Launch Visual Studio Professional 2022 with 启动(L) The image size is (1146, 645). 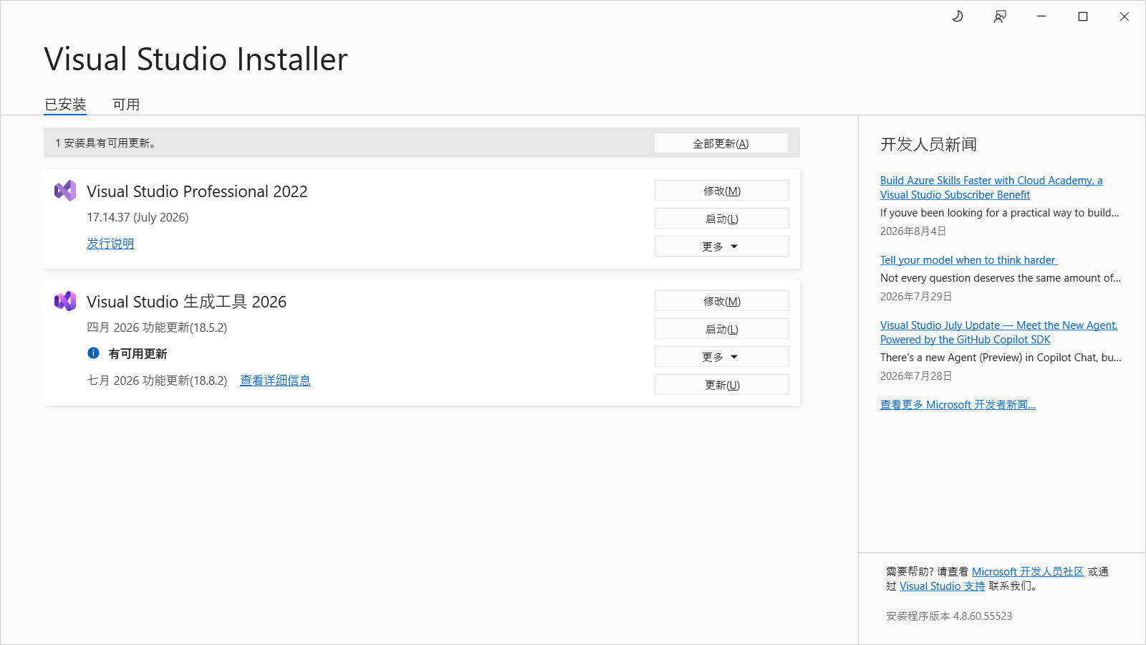pyautogui.click(x=722, y=219)
